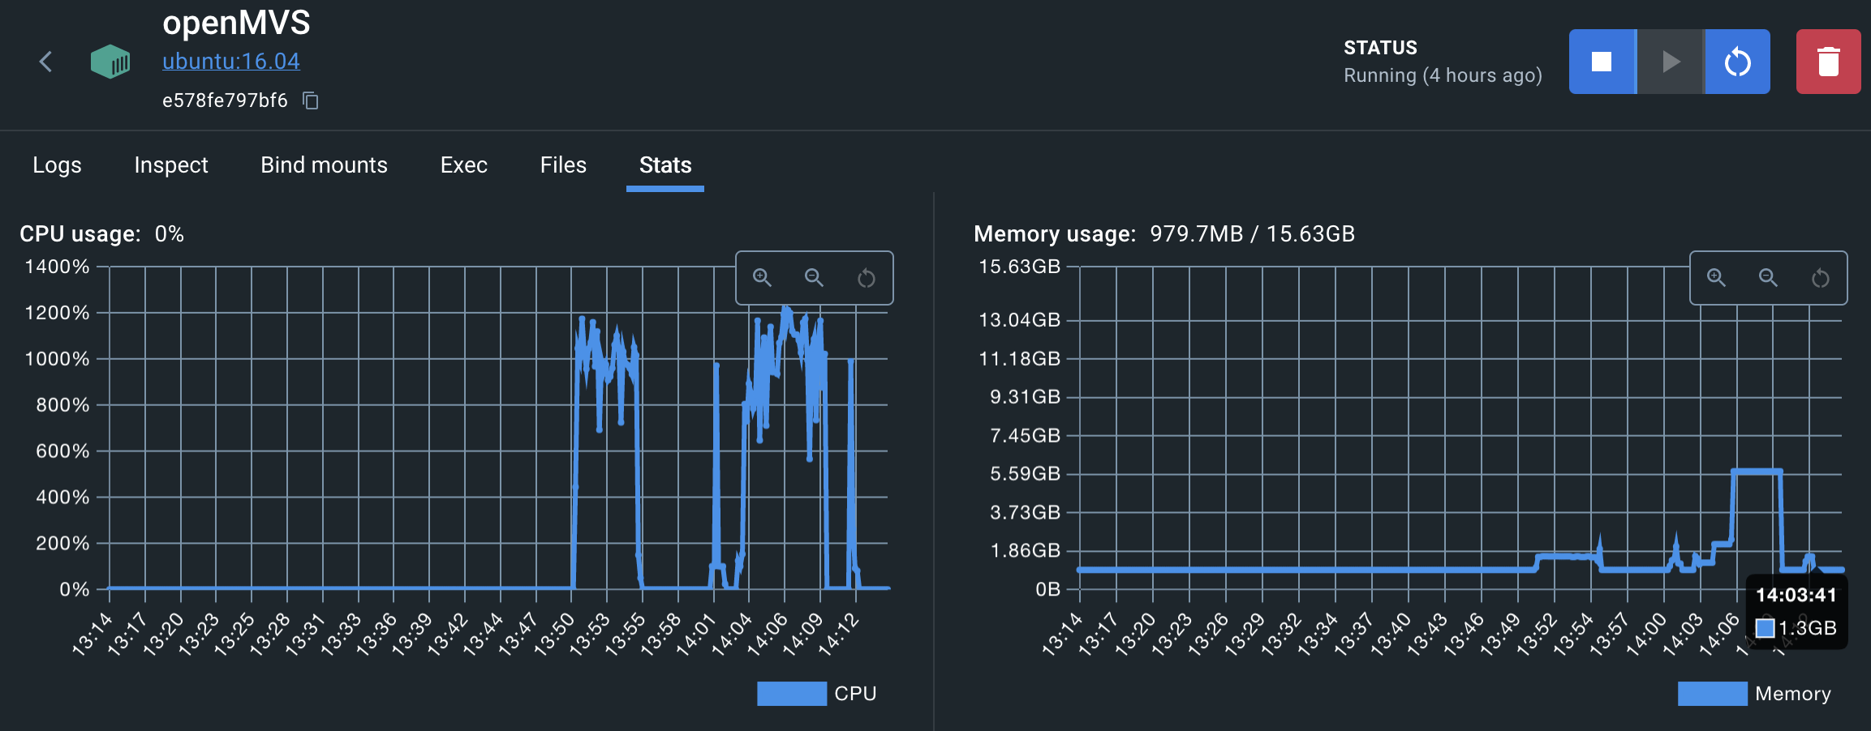Zoom out on the CPU chart
This screenshot has width=1871, height=731.
point(814,278)
